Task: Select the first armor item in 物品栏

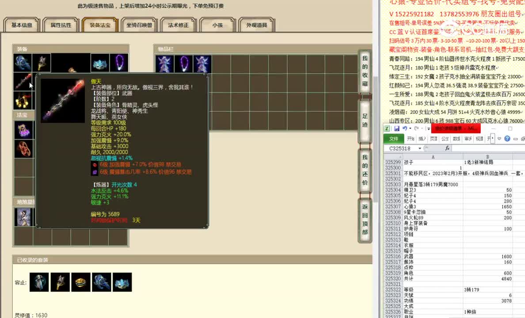Action: 165,64
